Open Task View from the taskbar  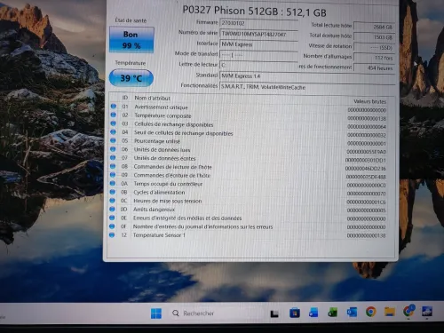point(274,313)
